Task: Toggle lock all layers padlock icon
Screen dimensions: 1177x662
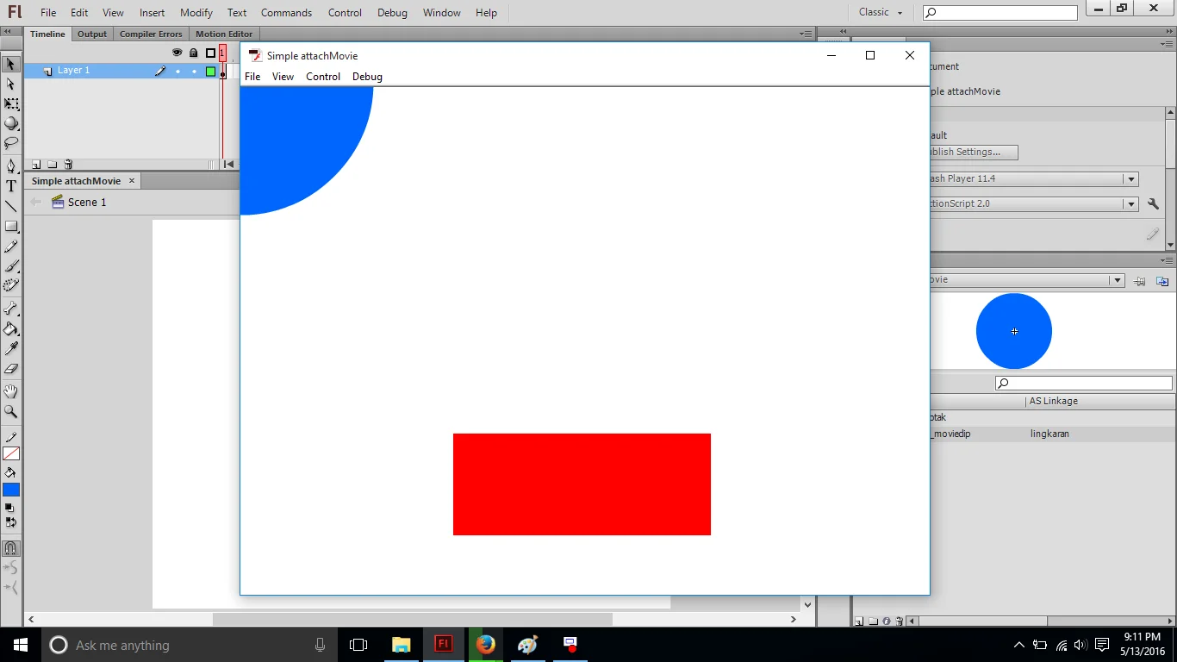Action: pyautogui.click(x=193, y=53)
